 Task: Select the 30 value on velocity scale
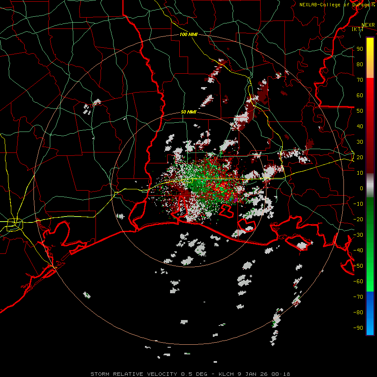tap(360, 142)
